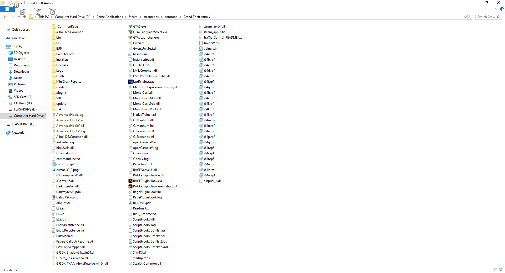Switch to details view layout
This screenshot has width=505, height=273.
[x=495, y=270]
